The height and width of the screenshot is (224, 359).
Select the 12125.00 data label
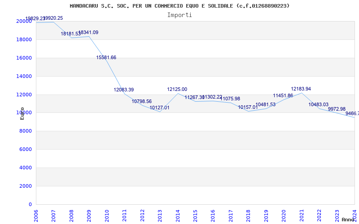click(177, 89)
